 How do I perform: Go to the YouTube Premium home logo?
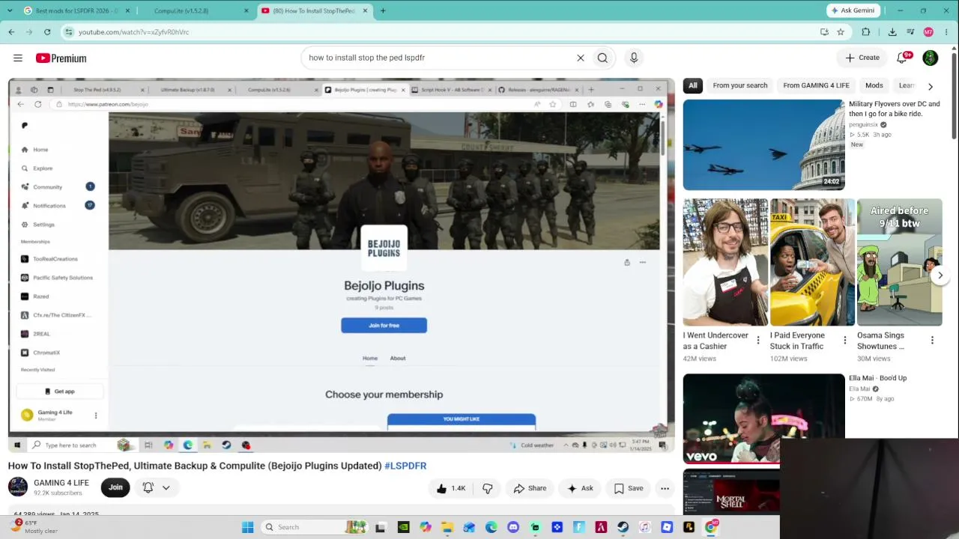tap(61, 58)
